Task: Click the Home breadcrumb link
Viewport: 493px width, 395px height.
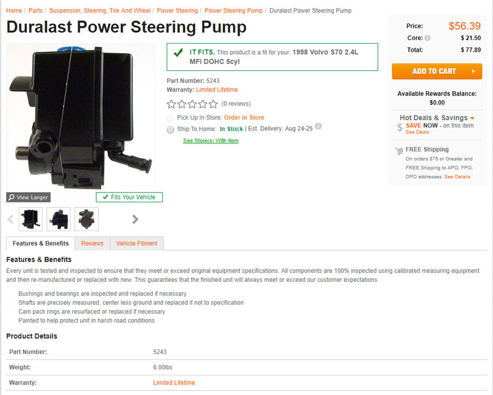Action: click(x=14, y=10)
